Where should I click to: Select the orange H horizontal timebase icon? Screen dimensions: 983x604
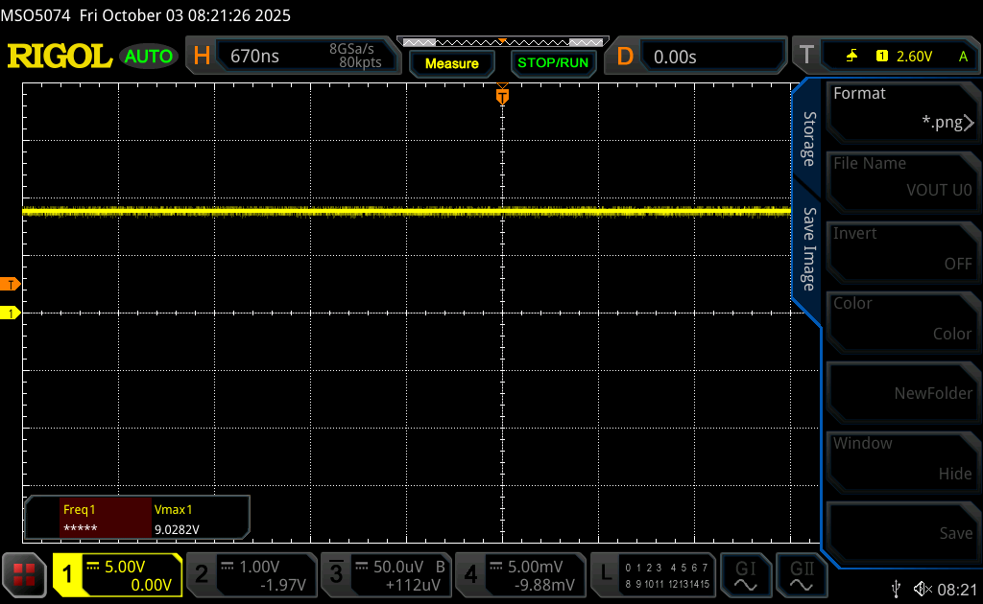[202, 57]
